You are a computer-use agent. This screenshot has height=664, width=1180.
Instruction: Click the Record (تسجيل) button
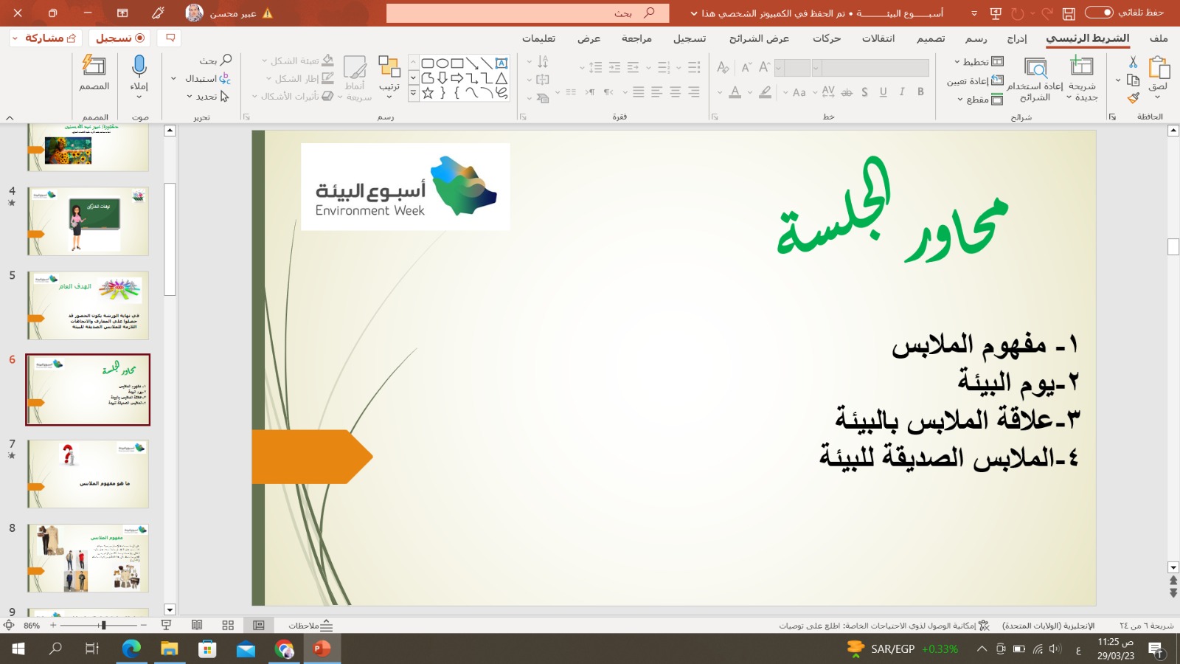(119, 38)
